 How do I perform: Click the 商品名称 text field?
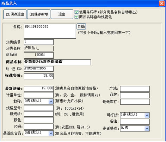(x=57, y=62)
